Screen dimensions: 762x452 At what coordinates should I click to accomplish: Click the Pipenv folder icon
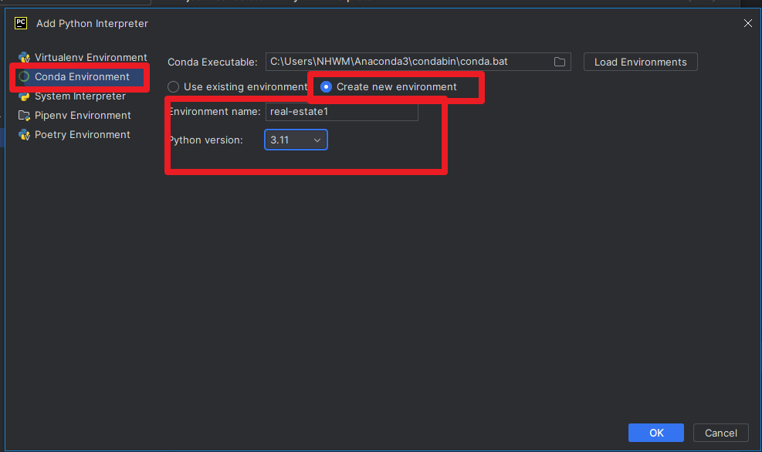[24, 116]
